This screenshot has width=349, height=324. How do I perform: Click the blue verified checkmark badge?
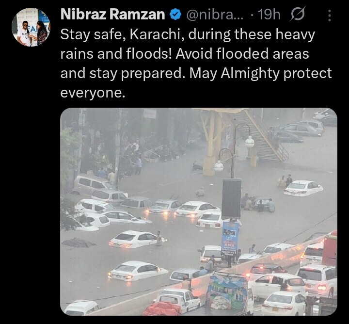pos(175,15)
